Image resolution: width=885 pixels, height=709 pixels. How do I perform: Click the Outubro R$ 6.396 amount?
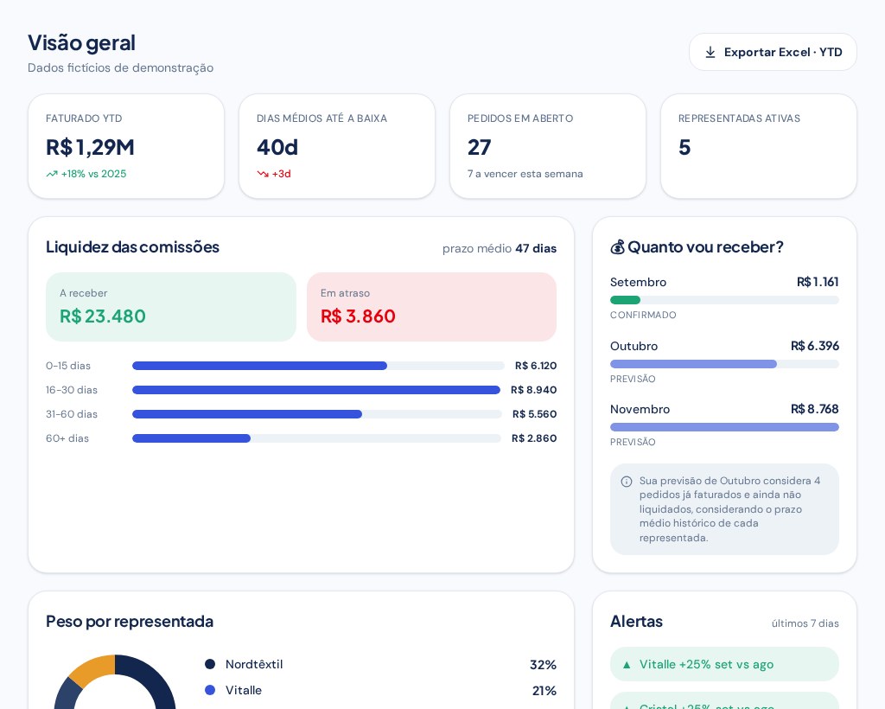click(815, 346)
